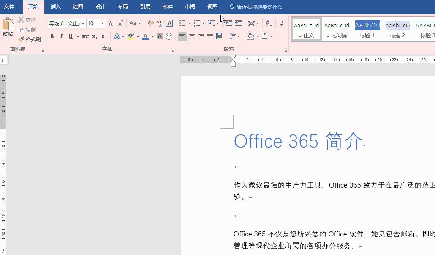435x255 pixels.
Task: Apply the blue font color
Action: tap(145, 36)
